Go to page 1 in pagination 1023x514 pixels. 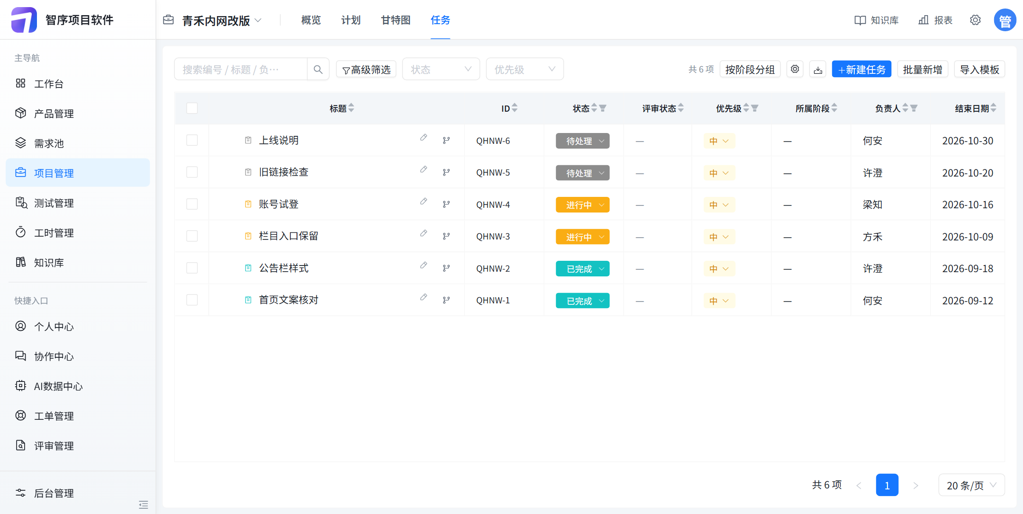point(887,485)
